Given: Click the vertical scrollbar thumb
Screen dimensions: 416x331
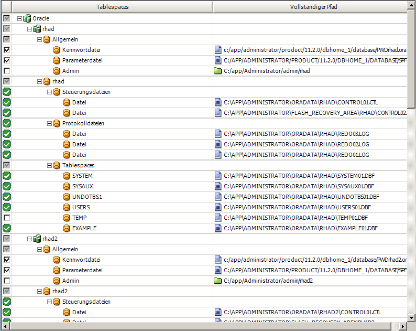Looking at the screenshot, I should pyautogui.click(x=411, y=60).
